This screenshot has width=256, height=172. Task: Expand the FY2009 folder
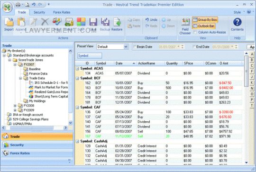coord(15,110)
